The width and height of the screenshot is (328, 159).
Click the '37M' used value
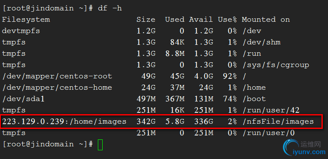177,88
